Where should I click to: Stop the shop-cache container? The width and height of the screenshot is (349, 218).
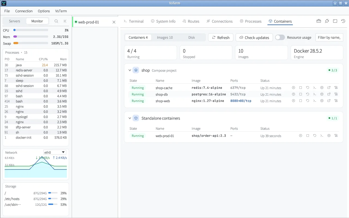[300, 88]
